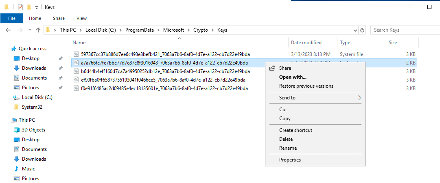Open pinned Desktop under Quick access
Screen dimensions: 440x183
coord(31,58)
